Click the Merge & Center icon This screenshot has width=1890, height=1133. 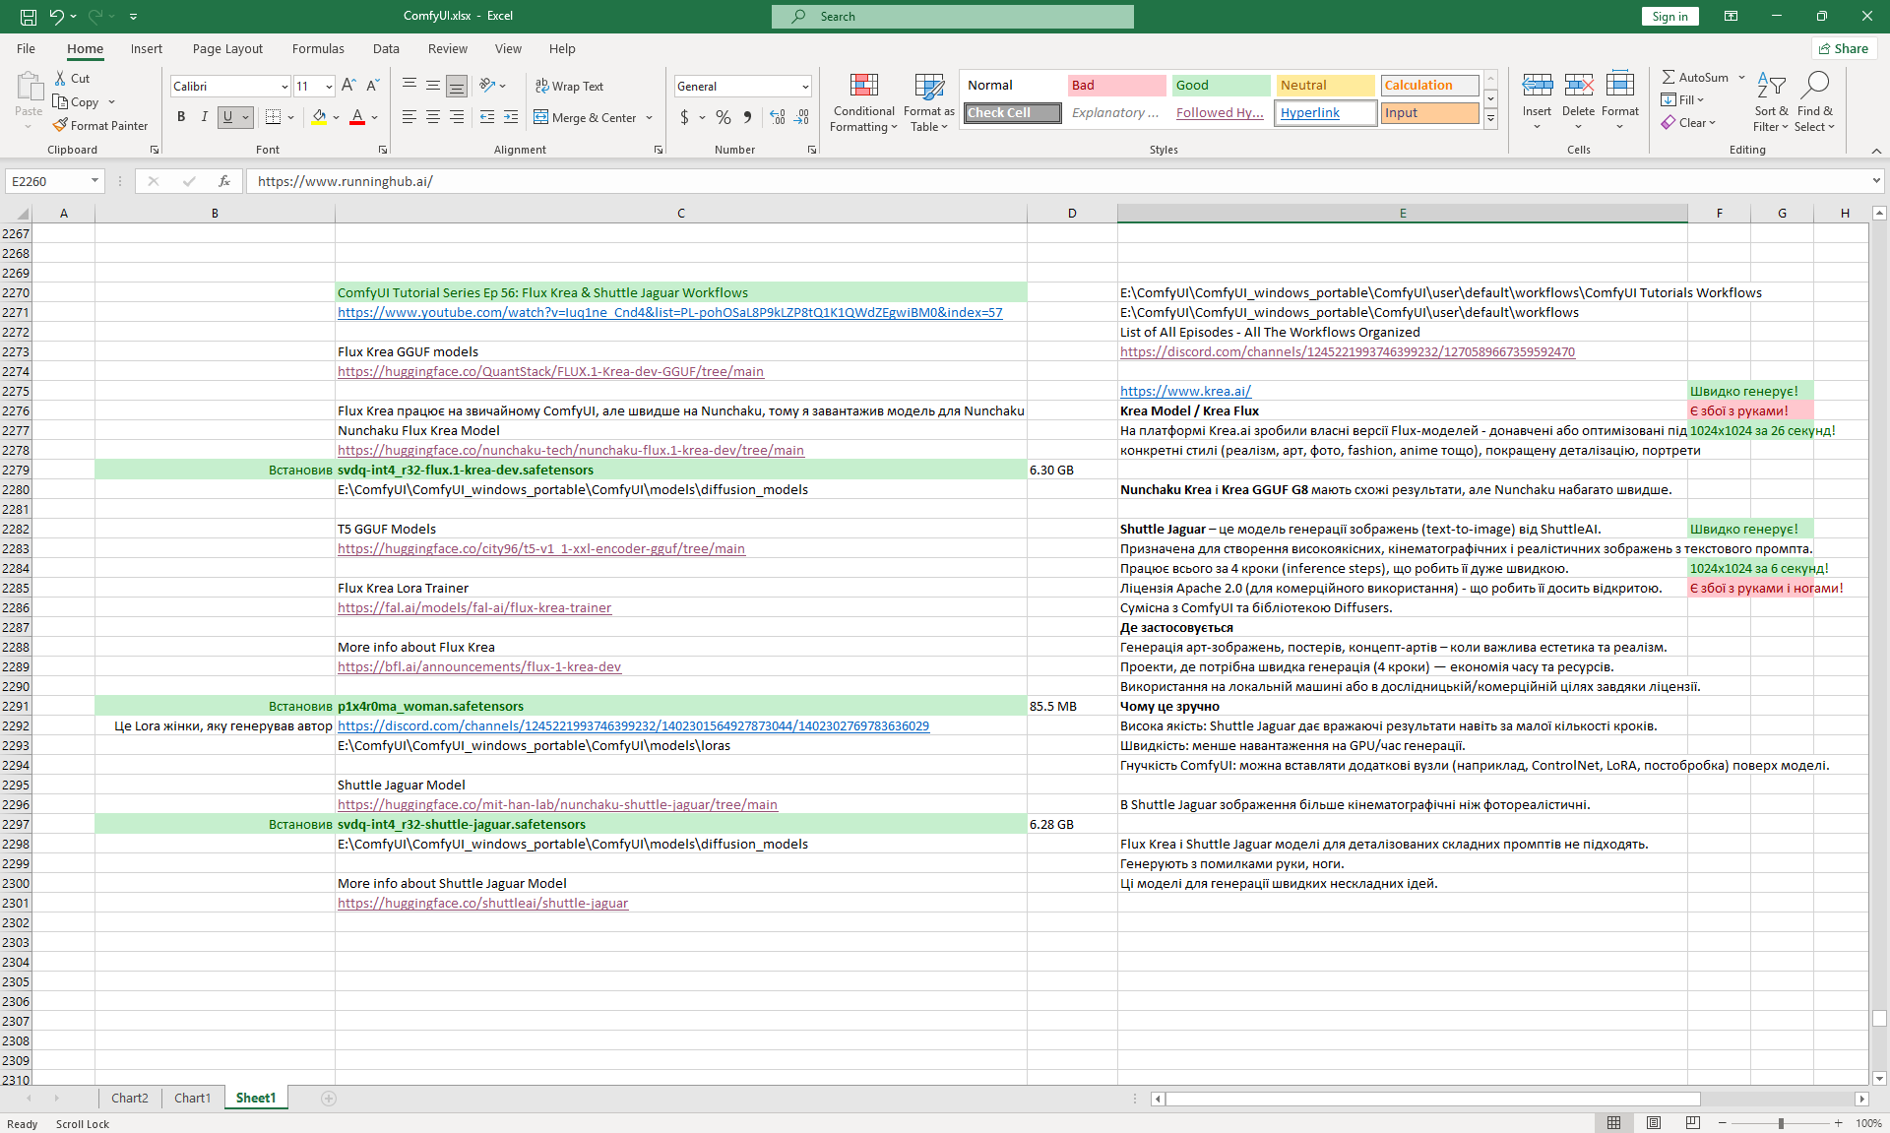coord(541,117)
